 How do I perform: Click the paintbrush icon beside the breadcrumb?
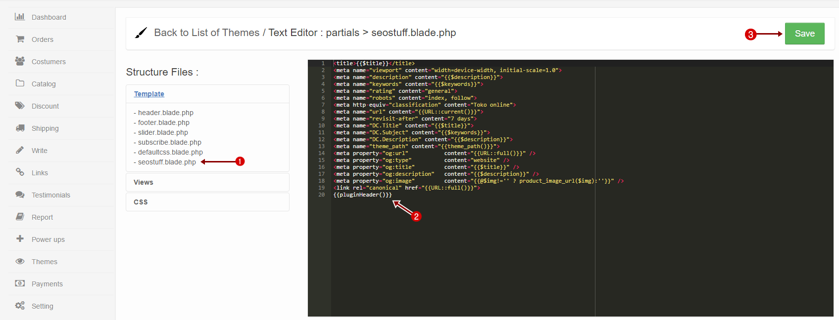click(141, 33)
